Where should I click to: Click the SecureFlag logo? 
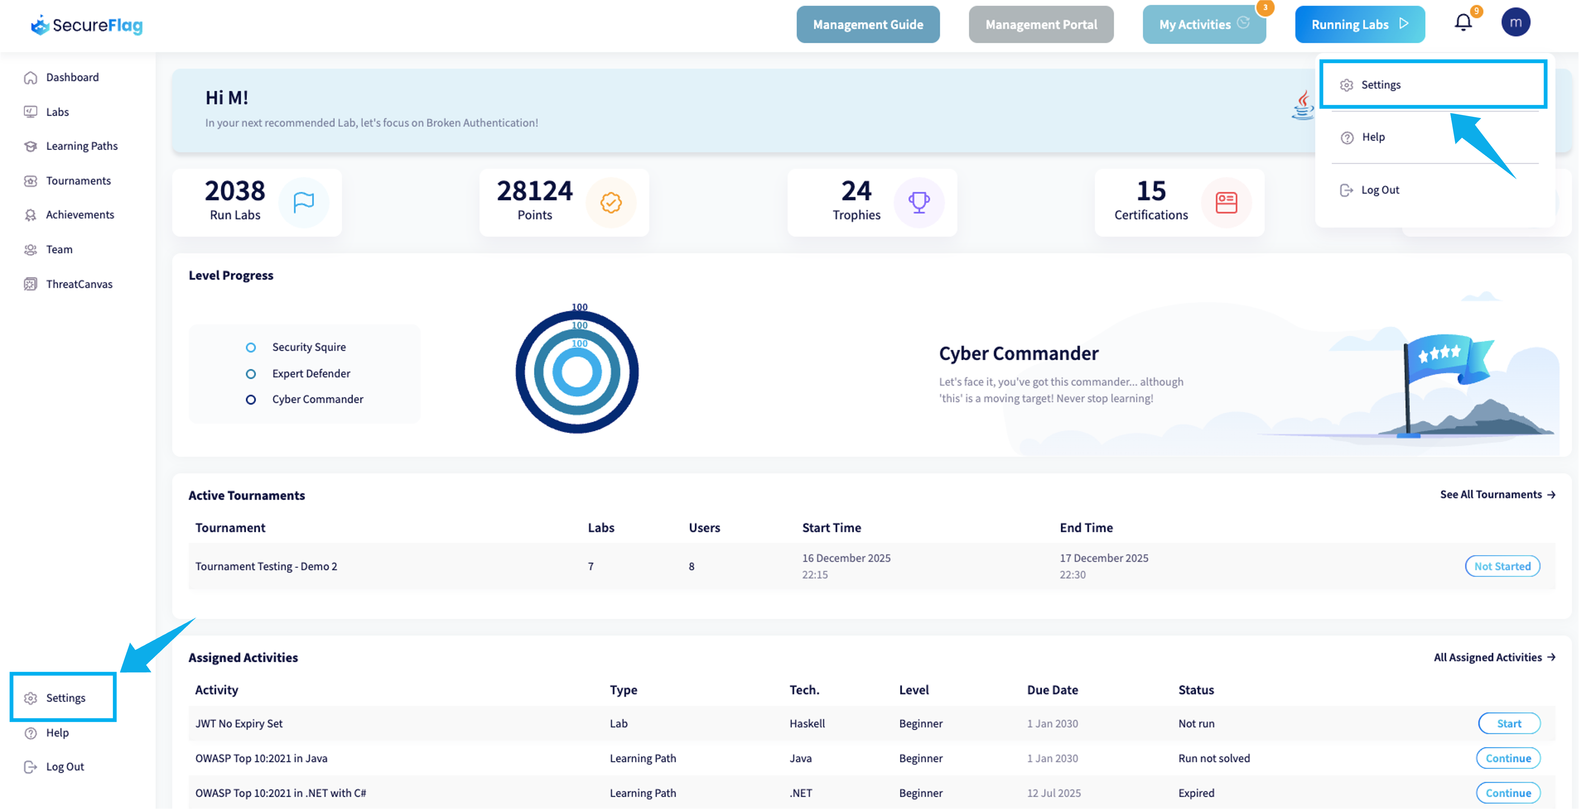(87, 25)
